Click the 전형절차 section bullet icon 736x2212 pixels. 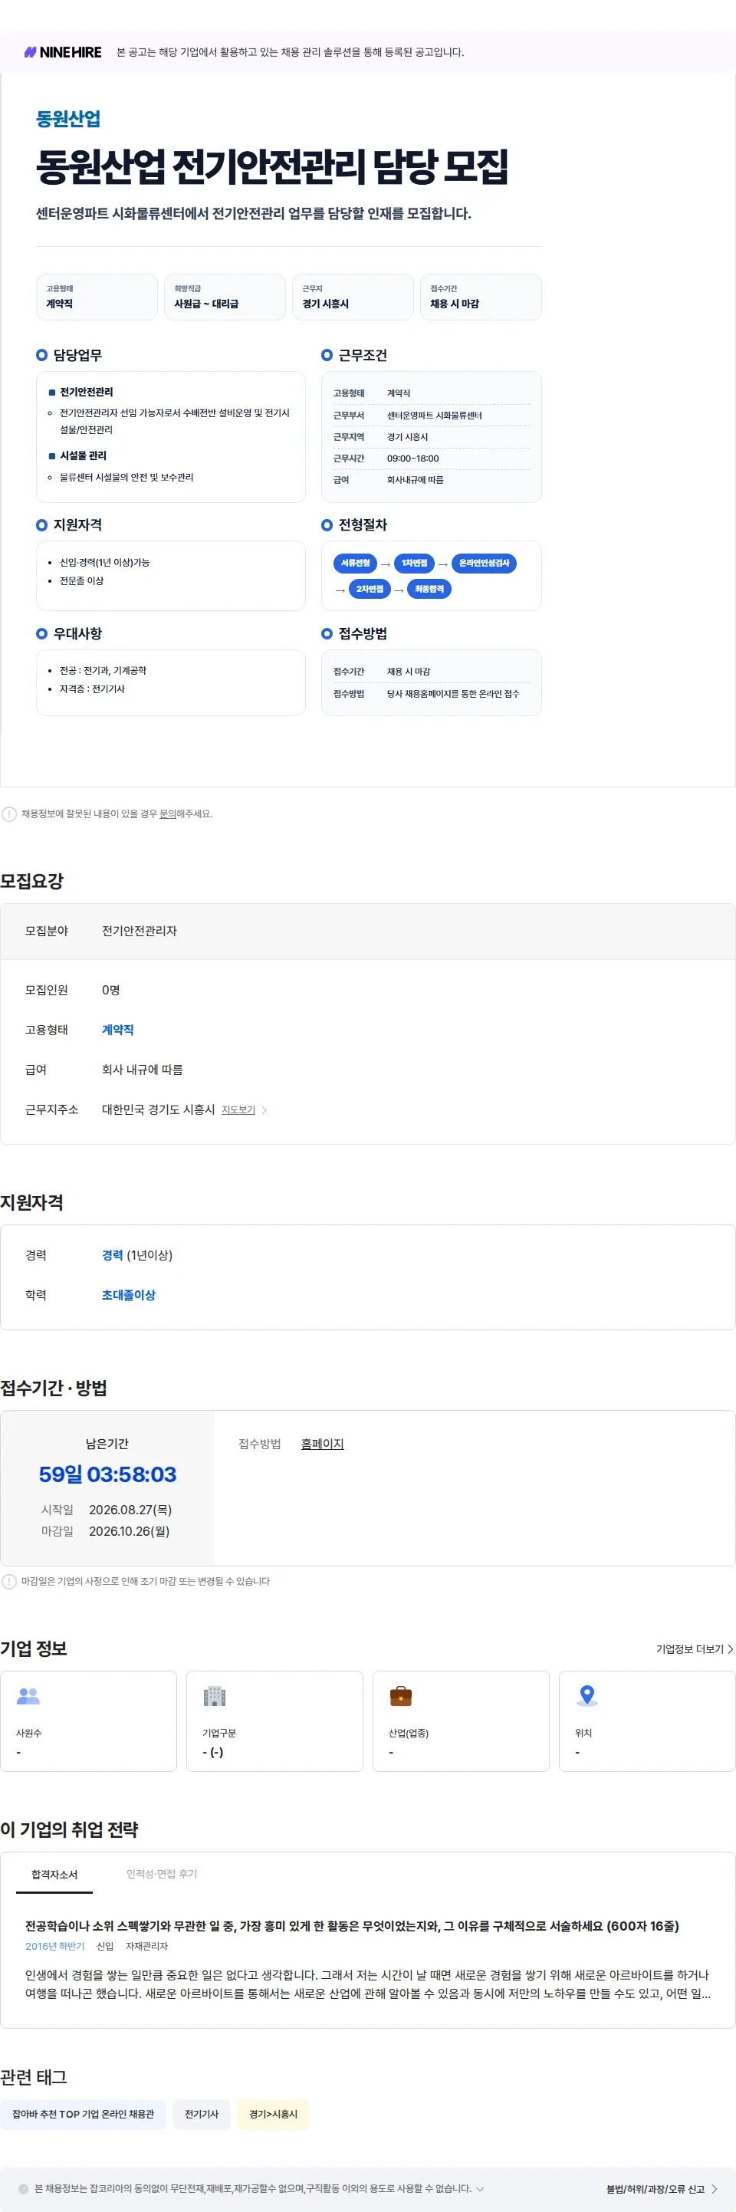(327, 524)
